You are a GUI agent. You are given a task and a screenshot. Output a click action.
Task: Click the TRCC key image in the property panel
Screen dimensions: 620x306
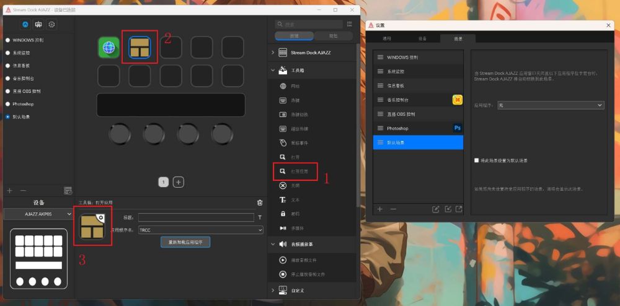tap(92, 227)
